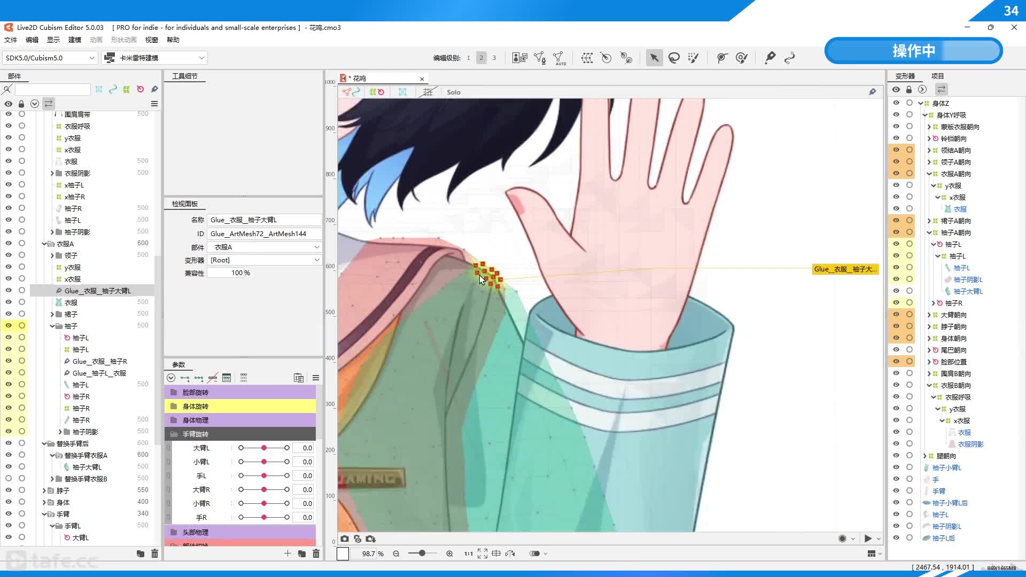Open the SDK5.0/Cubism5.0 version dropdown
The width and height of the screenshot is (1026, 577).
click(x=50, y=58)
